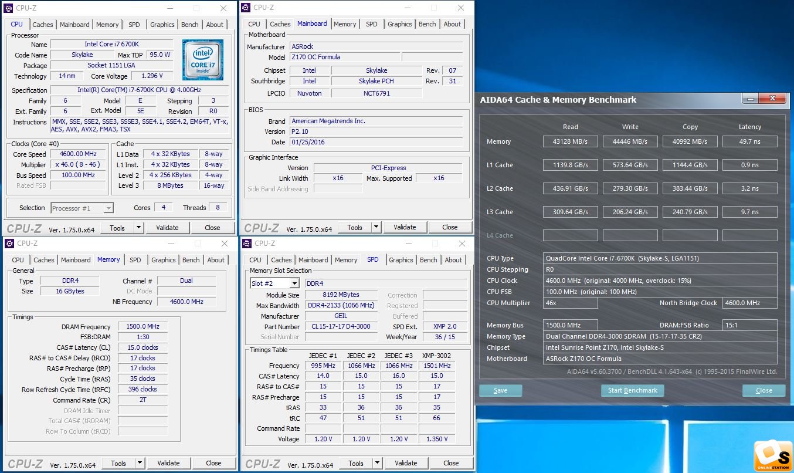Open Graphics tab in CPU-Z CPU window
The height and width of the screenshot is (473, 794).
click(162, 25)
